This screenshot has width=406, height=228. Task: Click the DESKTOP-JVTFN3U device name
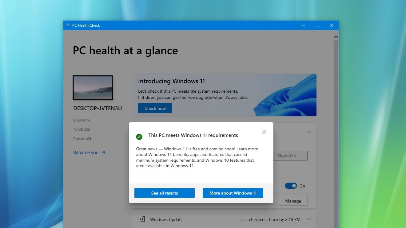coord(98,108)
